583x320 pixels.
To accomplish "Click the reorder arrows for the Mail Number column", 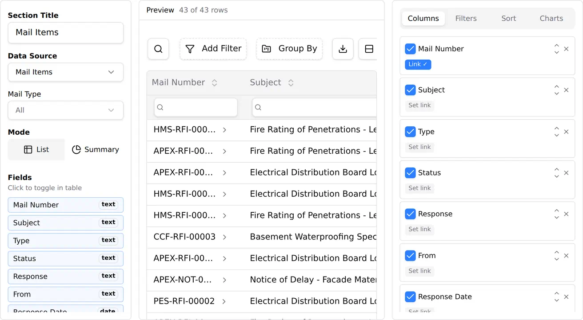I will pos(556,49).
